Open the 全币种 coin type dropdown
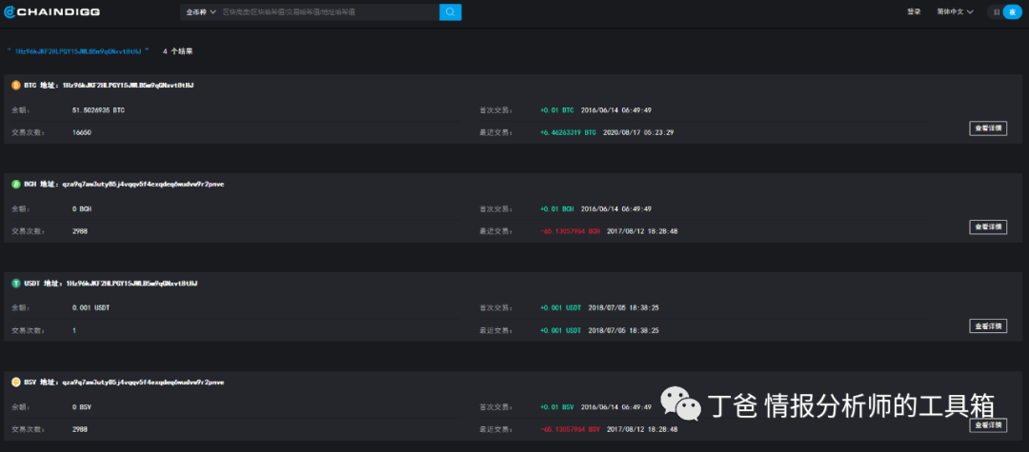 [198, 11]
